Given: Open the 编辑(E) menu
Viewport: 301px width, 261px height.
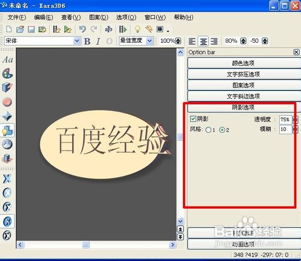Looking at the screenshot, I should (43, 17).
